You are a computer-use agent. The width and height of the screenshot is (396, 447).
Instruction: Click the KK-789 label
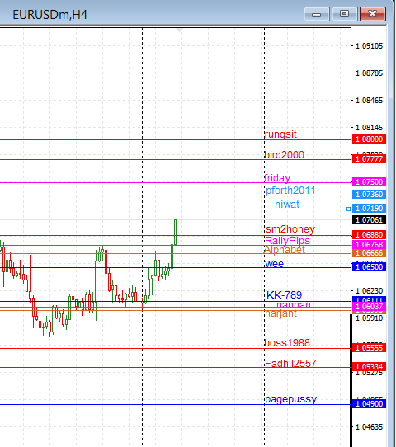(x=285, y=294)
